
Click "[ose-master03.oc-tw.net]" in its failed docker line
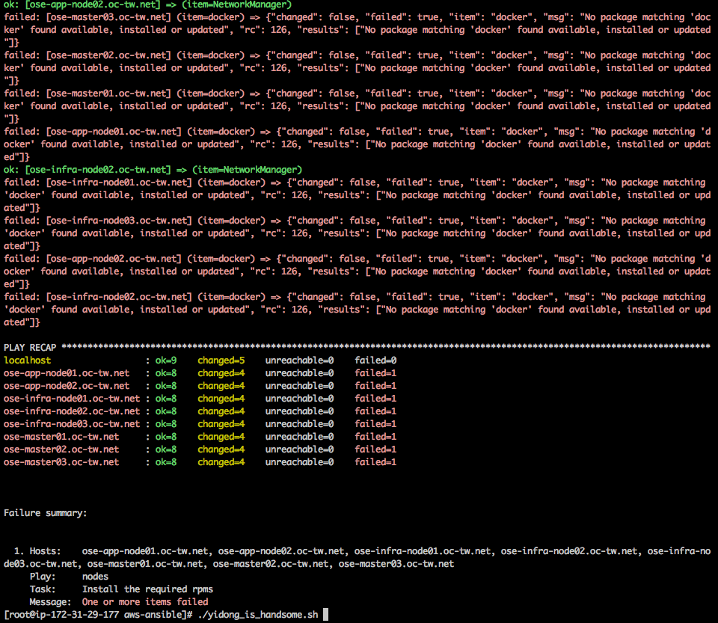pyautogui.click(x=108, y=17)
